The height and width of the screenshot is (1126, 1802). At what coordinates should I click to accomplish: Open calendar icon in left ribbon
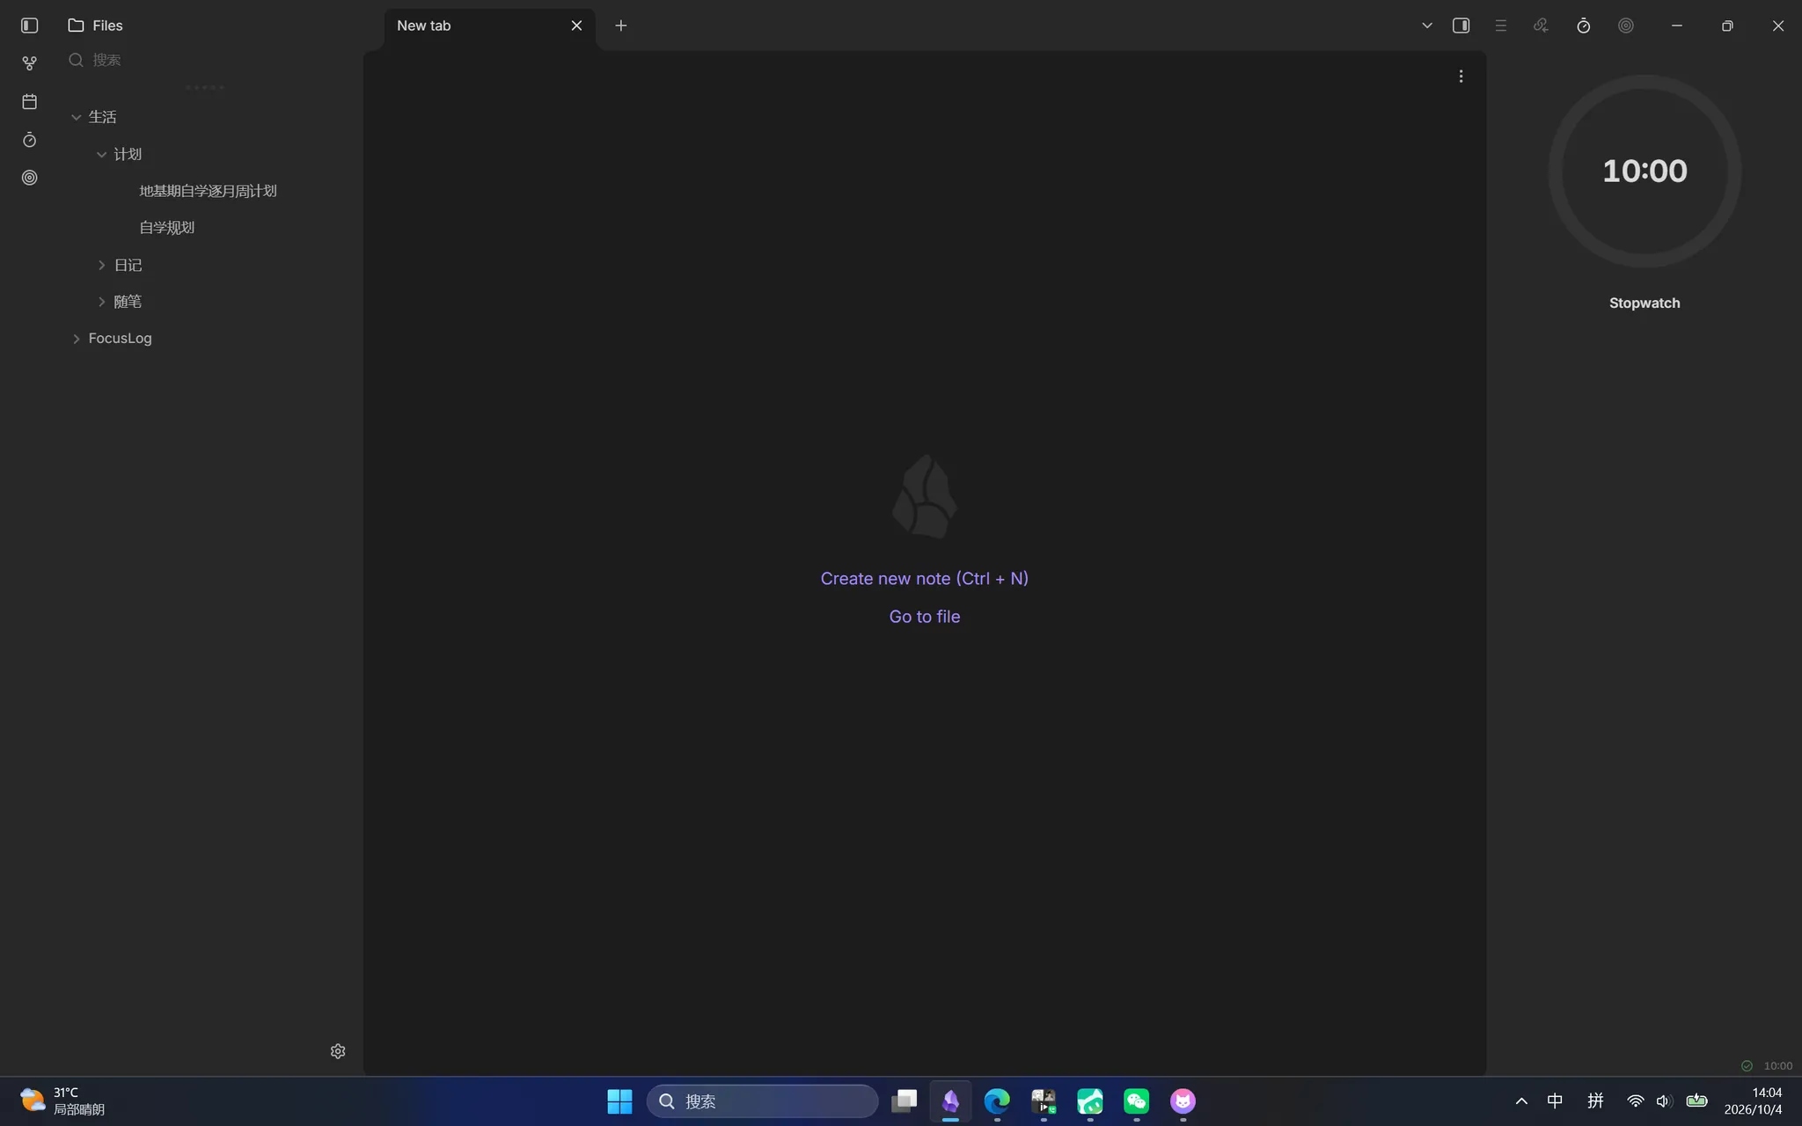tap(29, 101)
